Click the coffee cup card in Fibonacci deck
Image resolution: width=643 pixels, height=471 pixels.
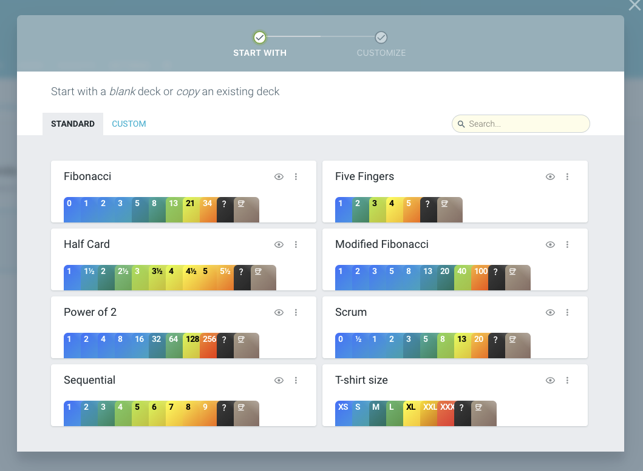point(247,210)
